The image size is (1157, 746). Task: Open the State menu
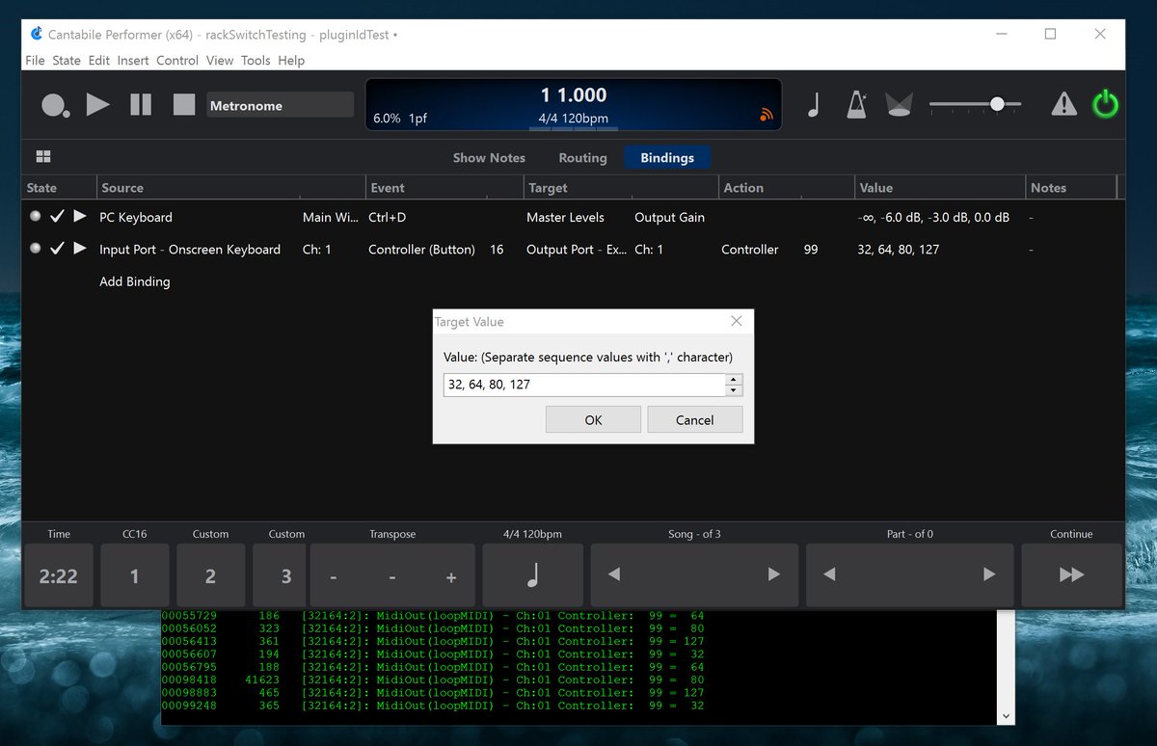67,60
